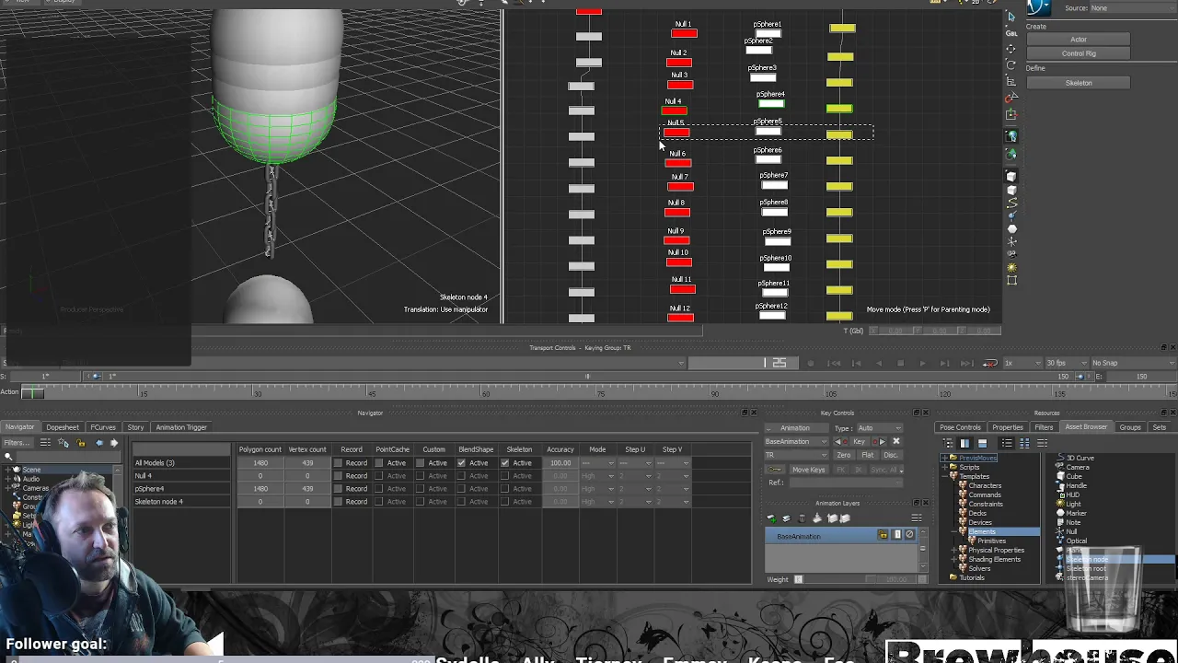Image resolution: width=1178 pixels, height=663 pixels.
Task: Toggle Custom Active for All Models
Action: (421, 462)
